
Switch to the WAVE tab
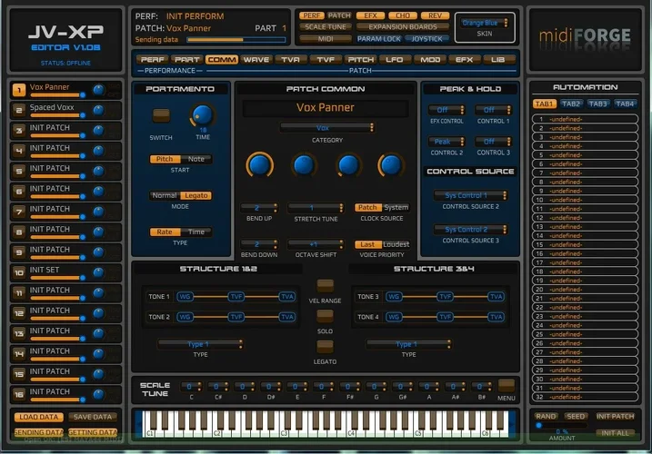coord(256,59)
